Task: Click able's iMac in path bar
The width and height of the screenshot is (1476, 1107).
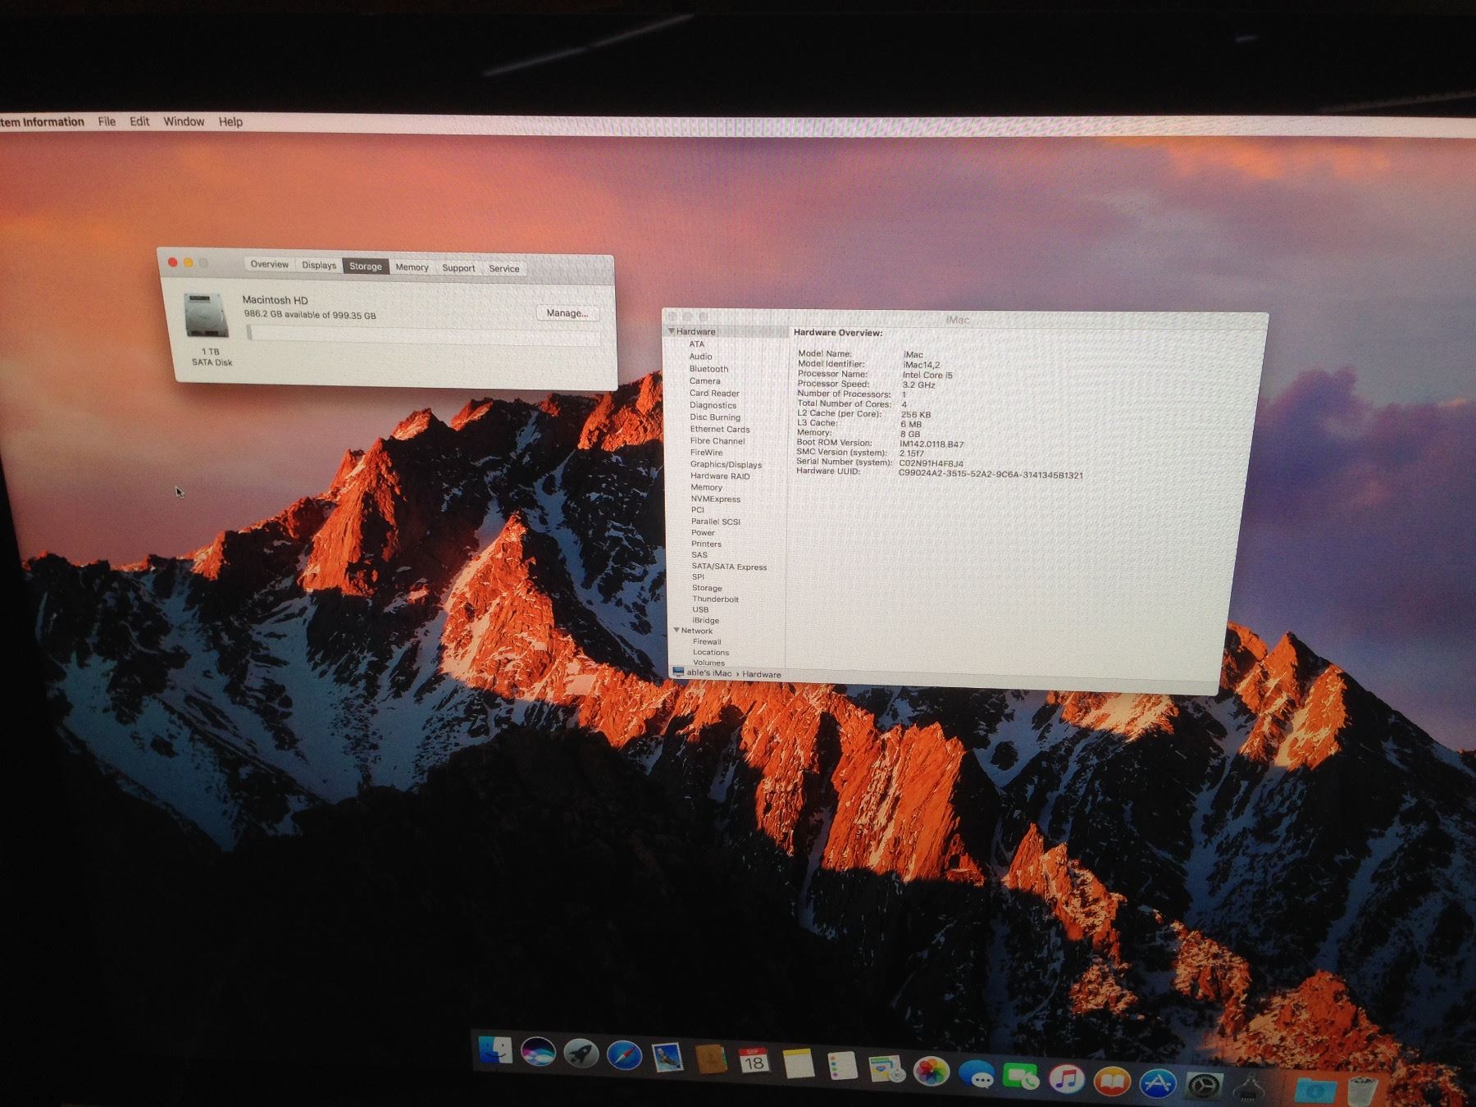Action: (708, 673)
